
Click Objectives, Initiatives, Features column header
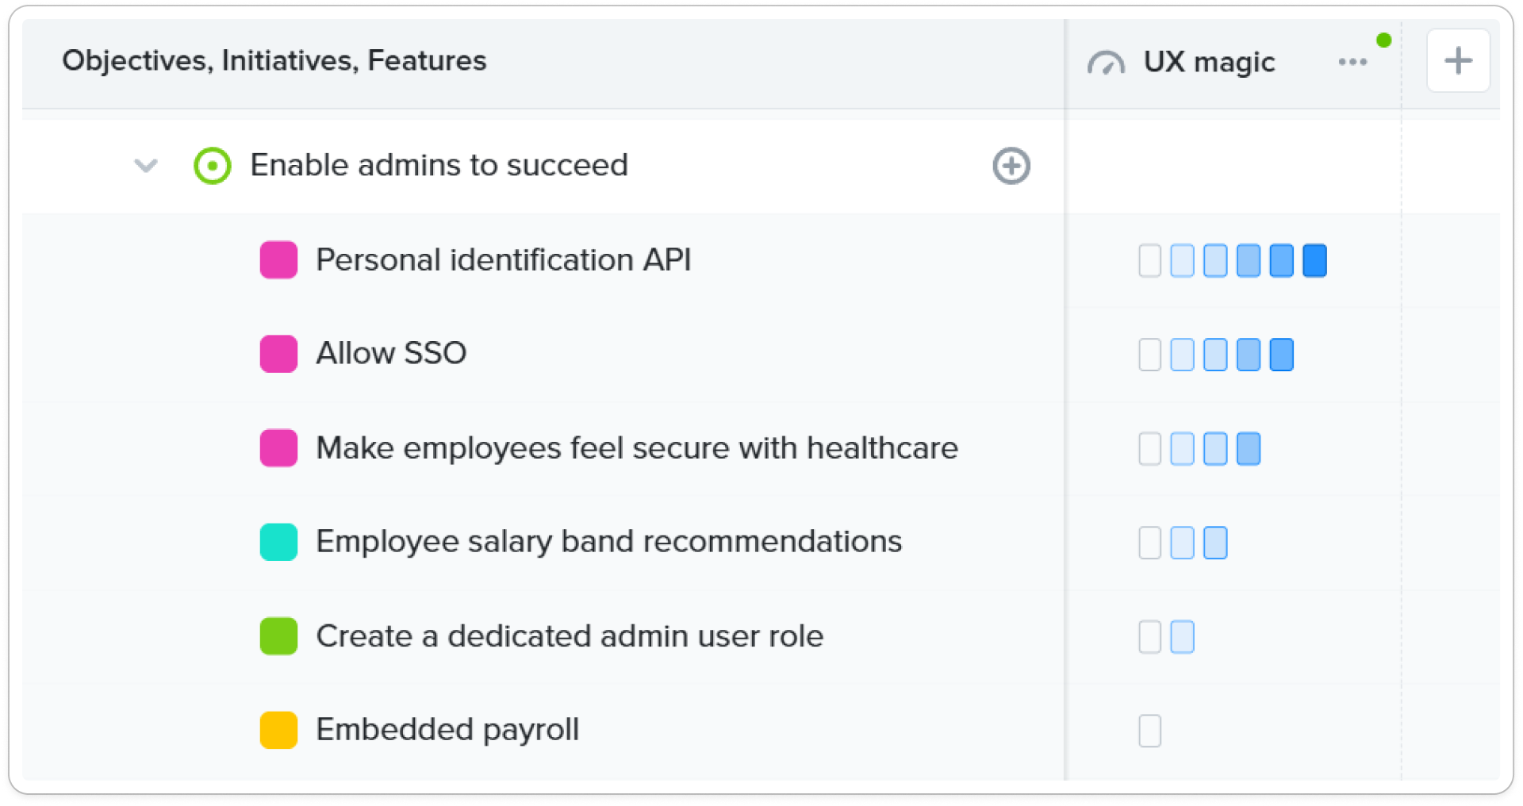point(274,61)
